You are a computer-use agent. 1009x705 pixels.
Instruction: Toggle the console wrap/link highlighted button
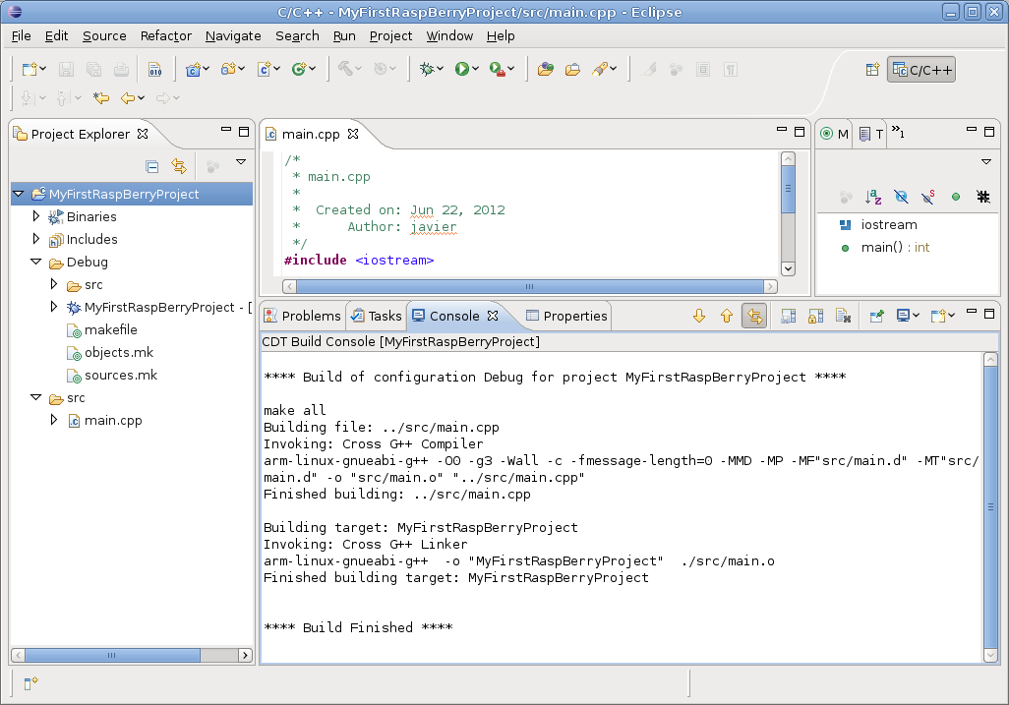754,316
